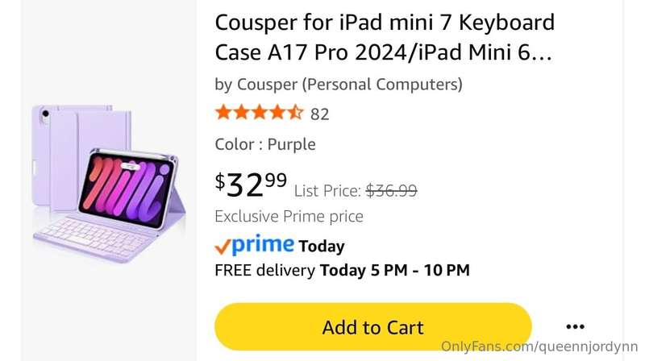Click the bold Today label beside prime
645x361 pixels.
321,247
